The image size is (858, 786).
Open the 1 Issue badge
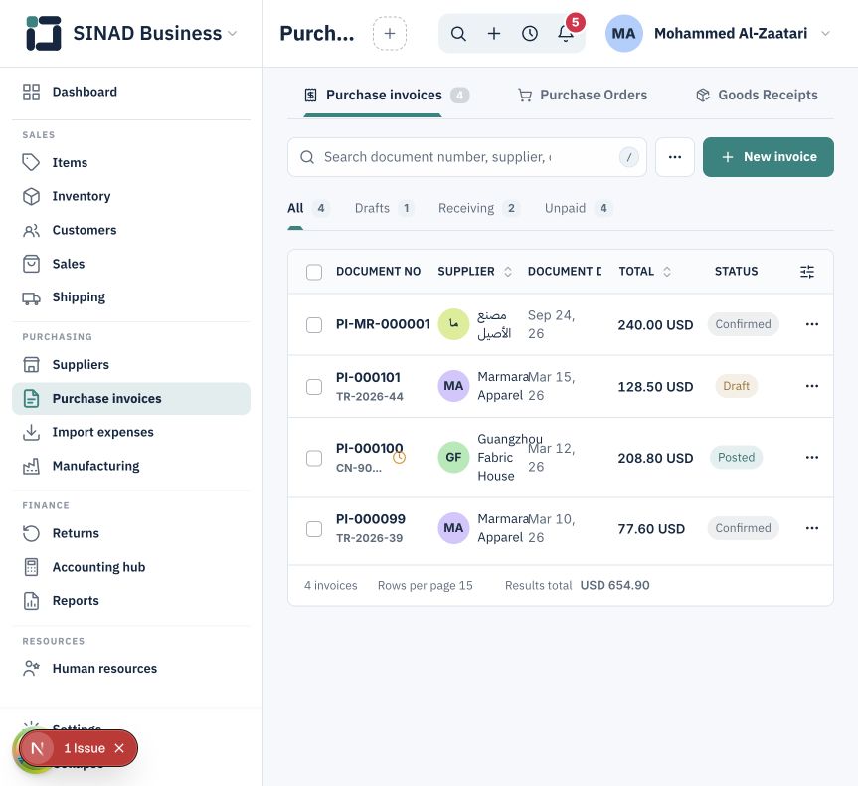pos(85,748)
